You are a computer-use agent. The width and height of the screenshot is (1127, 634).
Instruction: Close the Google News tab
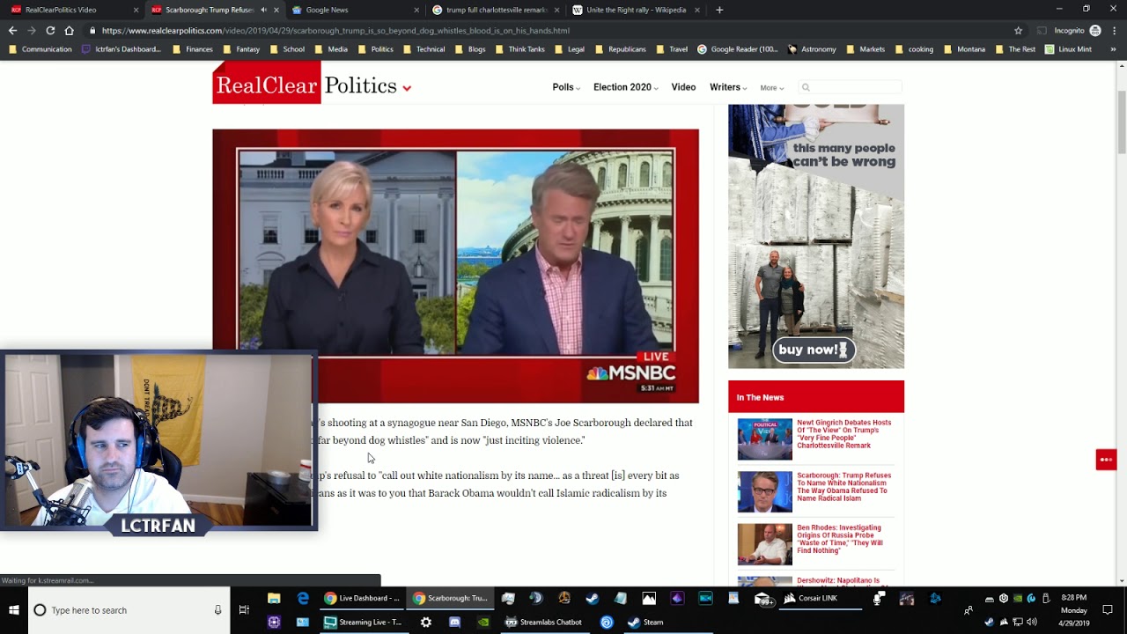pyautogui.click(x=416, y=10)
